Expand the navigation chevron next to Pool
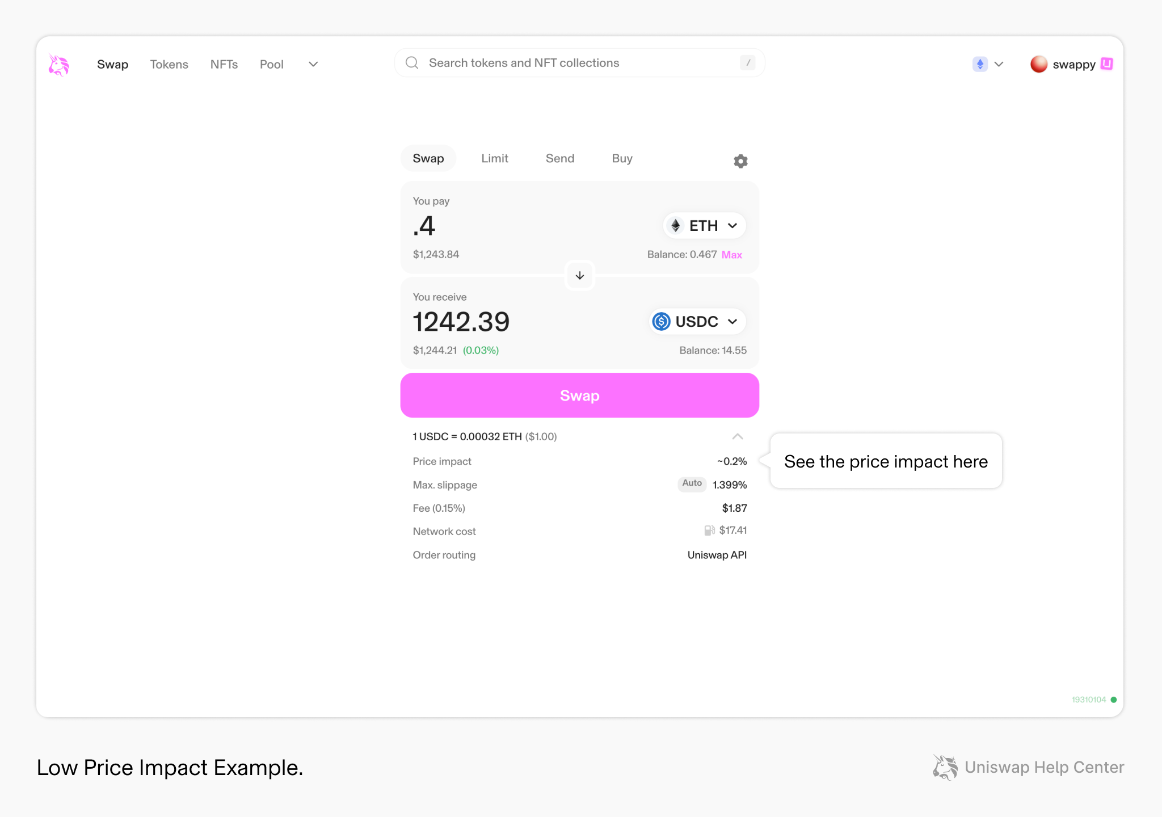The image size is (1162, 817). point(313,64)
